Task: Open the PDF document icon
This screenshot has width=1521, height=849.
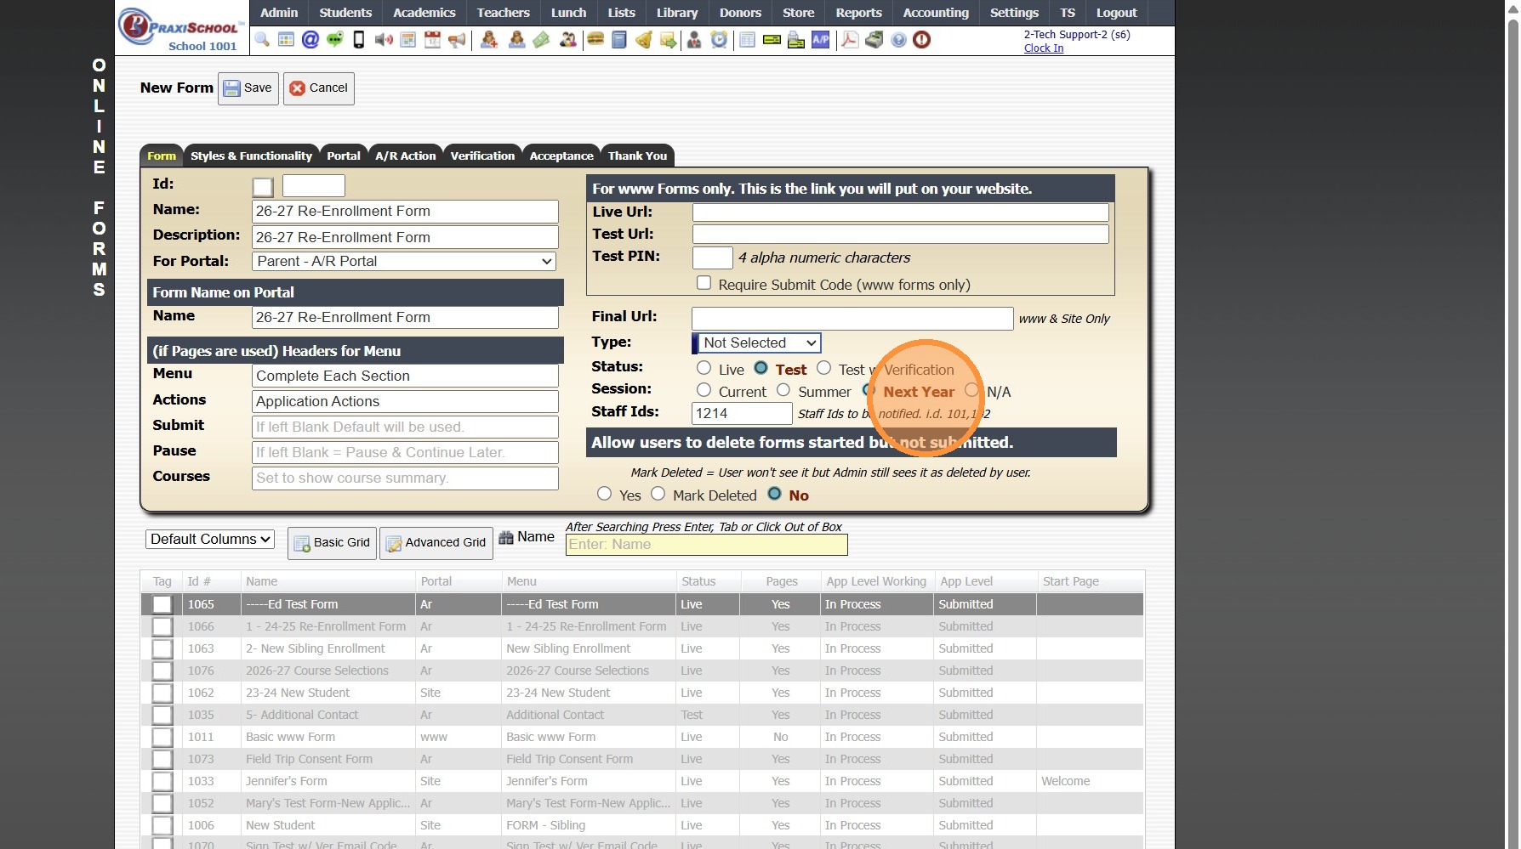Action: click(850, 40)
